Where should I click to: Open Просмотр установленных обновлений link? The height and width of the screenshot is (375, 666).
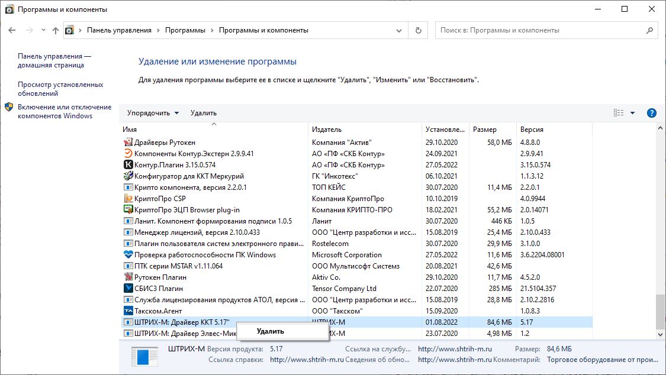tap(60, 89)
